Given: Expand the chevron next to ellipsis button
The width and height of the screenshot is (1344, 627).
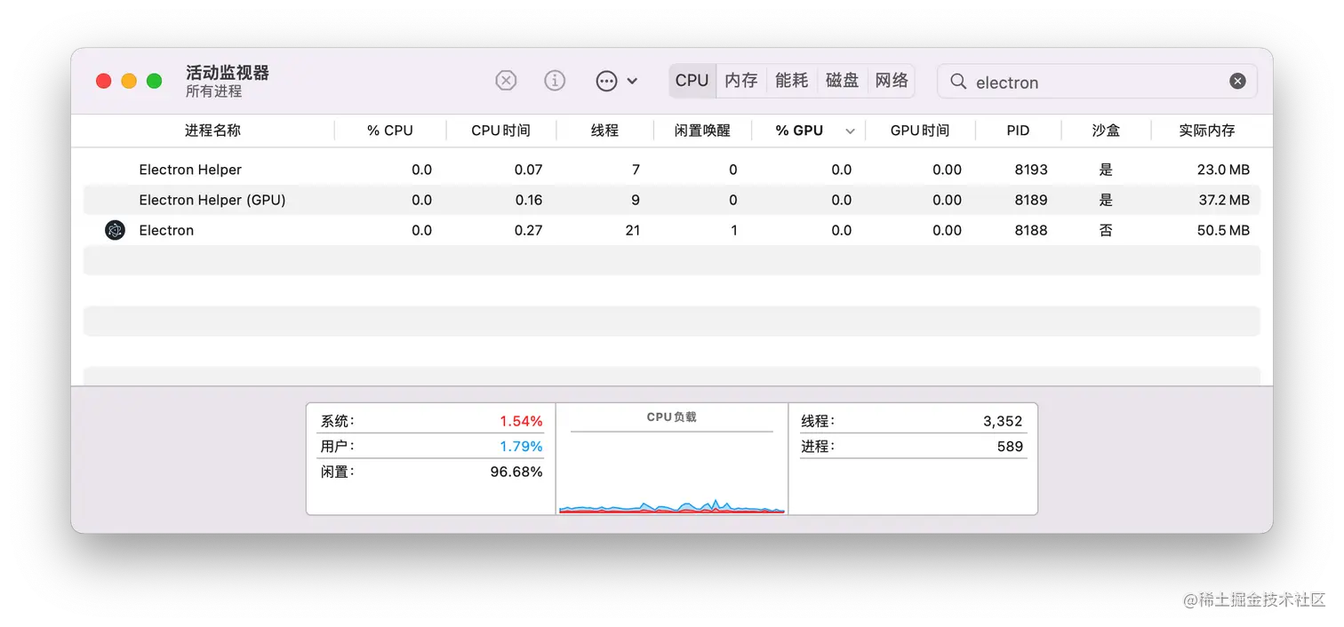Looking at the screenshot, I should point(632,81).
